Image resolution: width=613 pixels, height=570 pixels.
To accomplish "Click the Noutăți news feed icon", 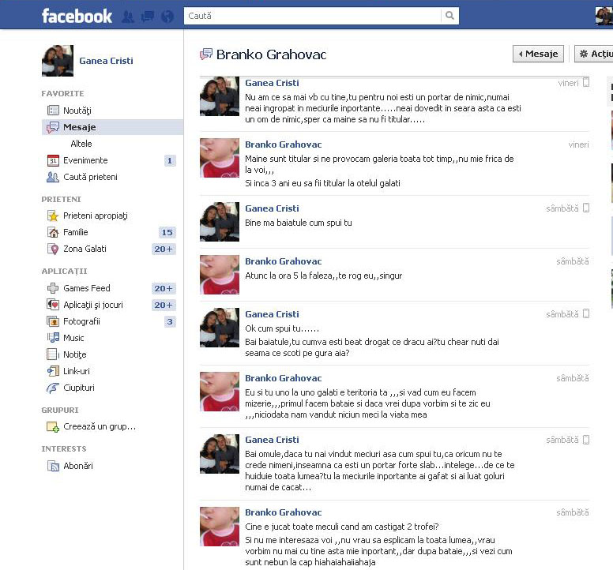I will coord(53,111).
